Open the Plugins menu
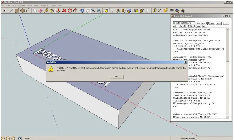Image resolution: width=234 pixels, height=140 pixels. pos(53,6)
